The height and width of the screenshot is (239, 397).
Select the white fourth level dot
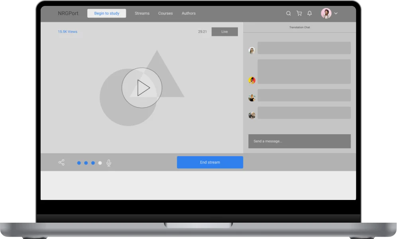pos(100,163)
